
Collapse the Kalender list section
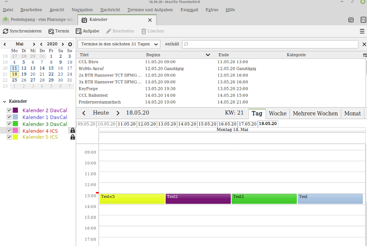4,101
